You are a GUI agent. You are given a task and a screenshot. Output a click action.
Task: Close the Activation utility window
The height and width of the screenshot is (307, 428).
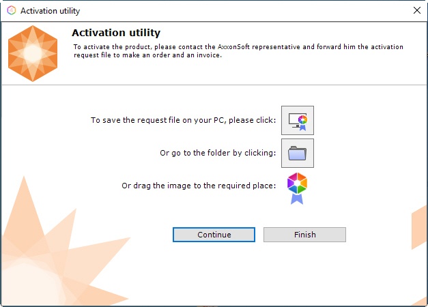[416, 10]
